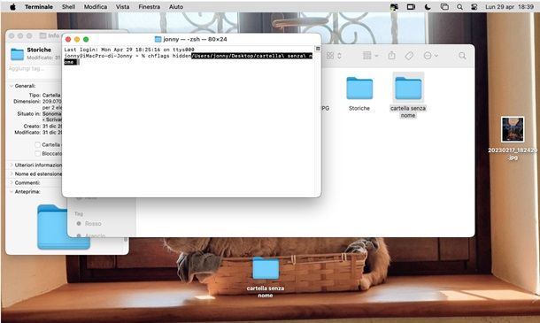Open the Finder action ellipsis menu

[x=430, y=56]
